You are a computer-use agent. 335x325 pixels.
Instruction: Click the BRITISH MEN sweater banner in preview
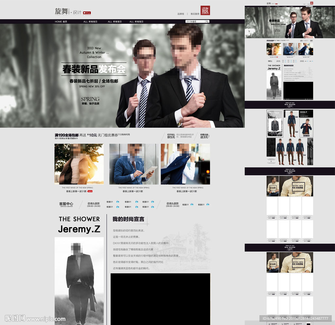(290, 186)
